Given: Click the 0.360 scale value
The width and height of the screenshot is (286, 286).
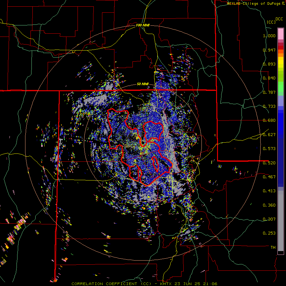Looking at the screenshot, I should [x=269, y=205].
